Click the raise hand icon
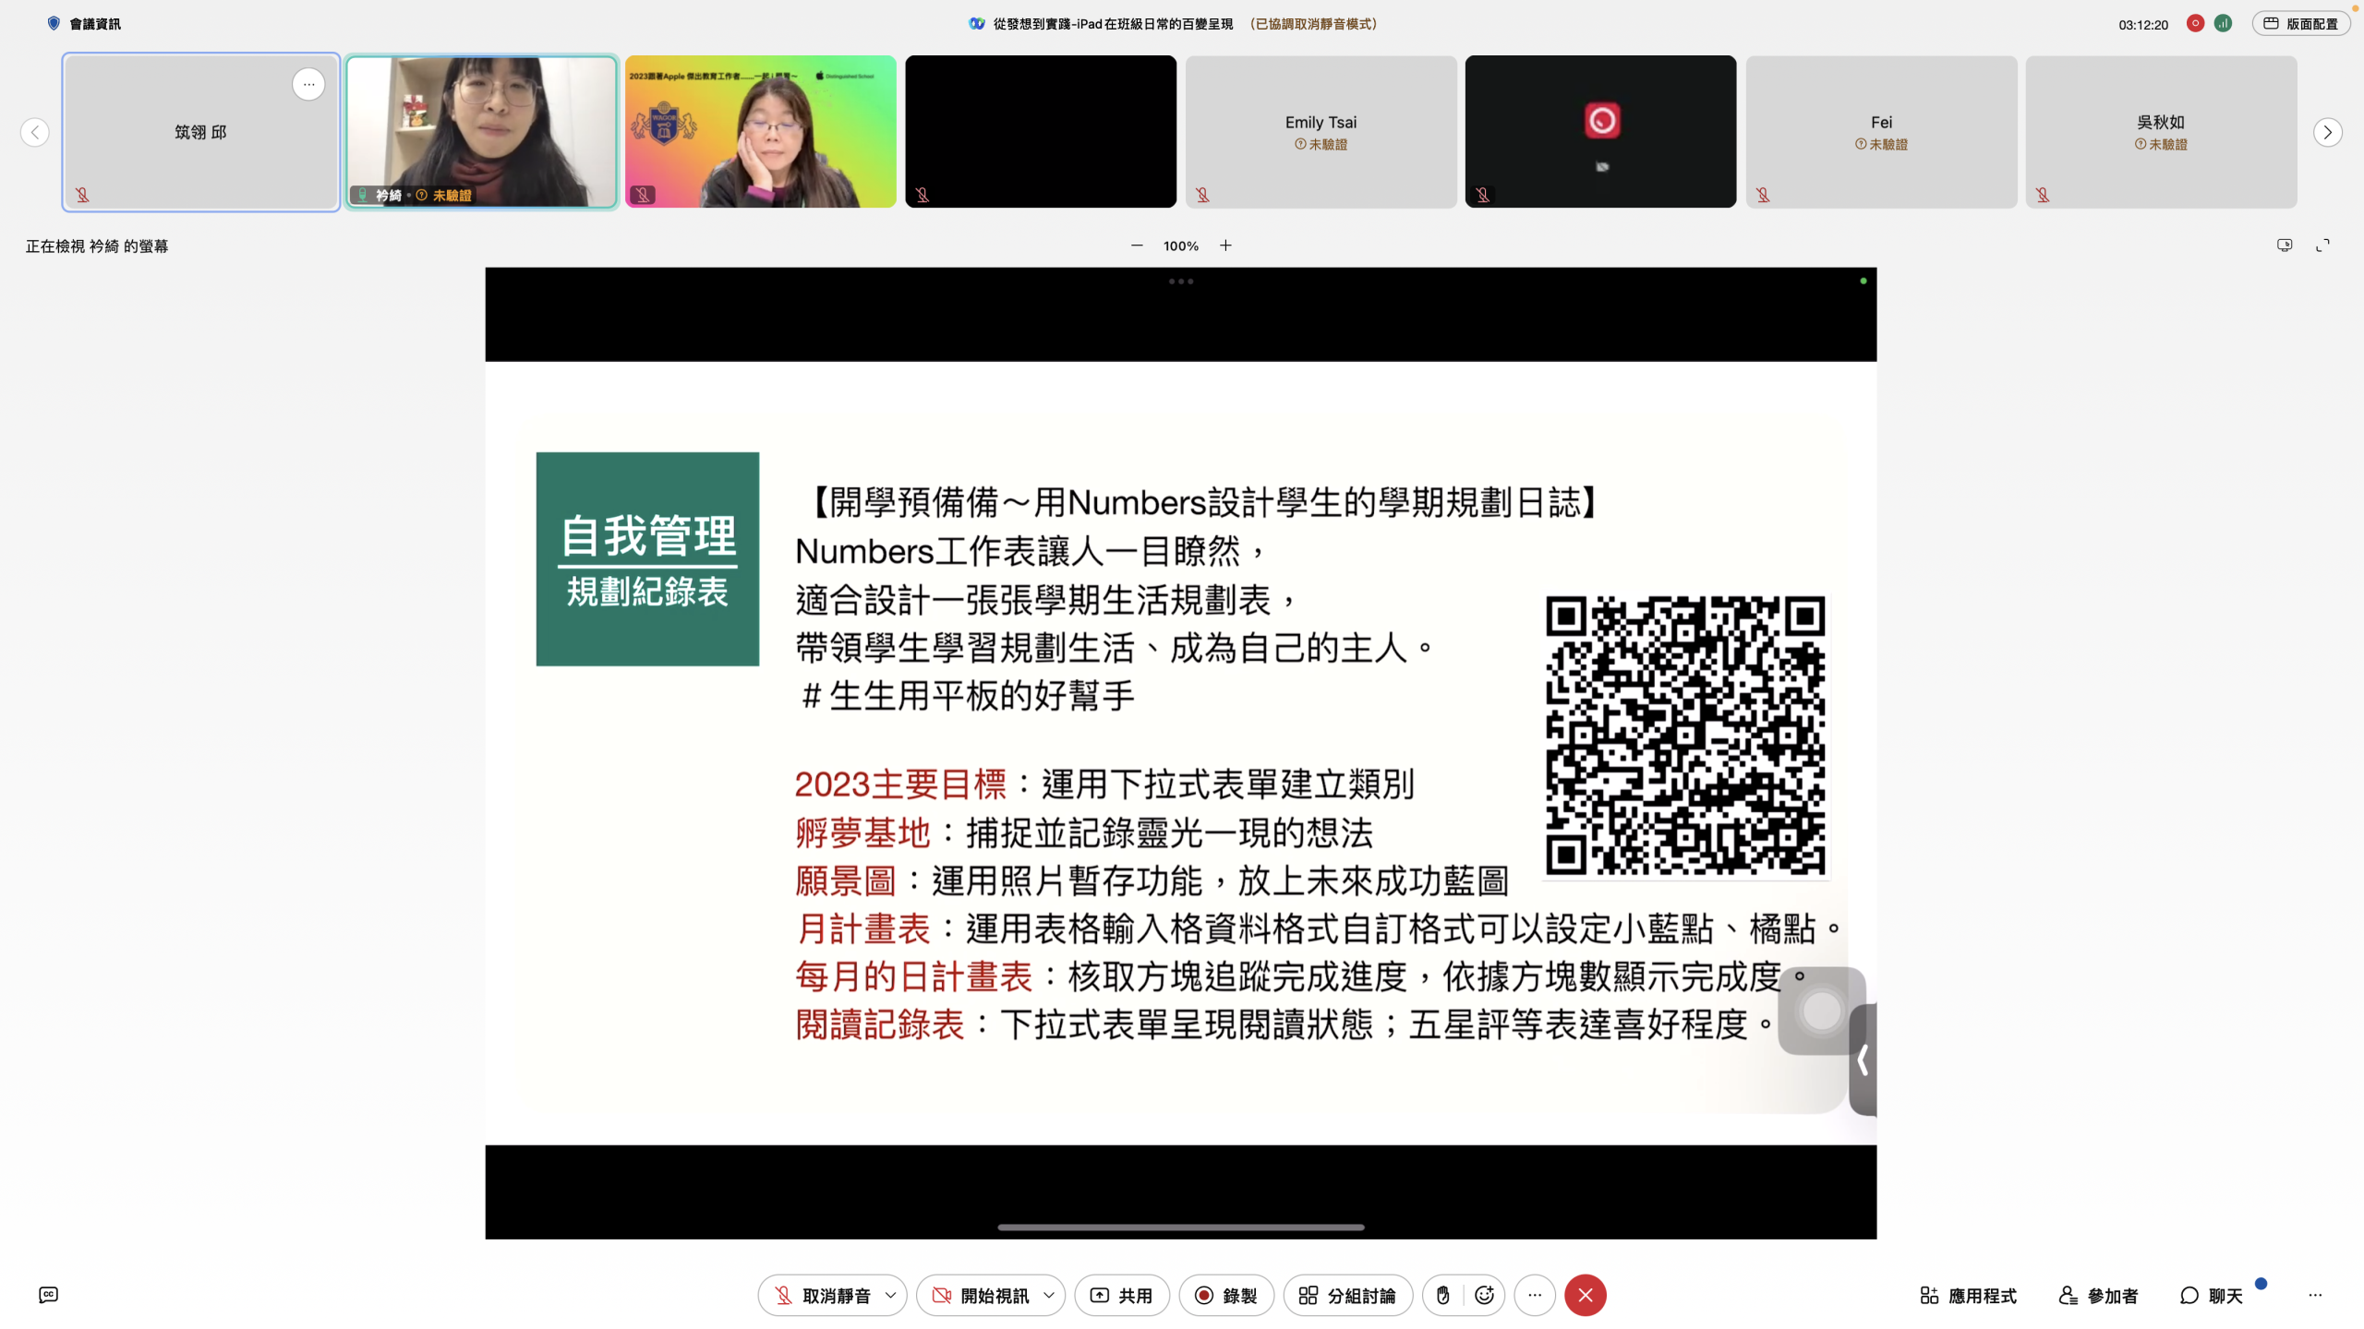Screen dimensions: 2364x1329 (x=1442, y=1295)
